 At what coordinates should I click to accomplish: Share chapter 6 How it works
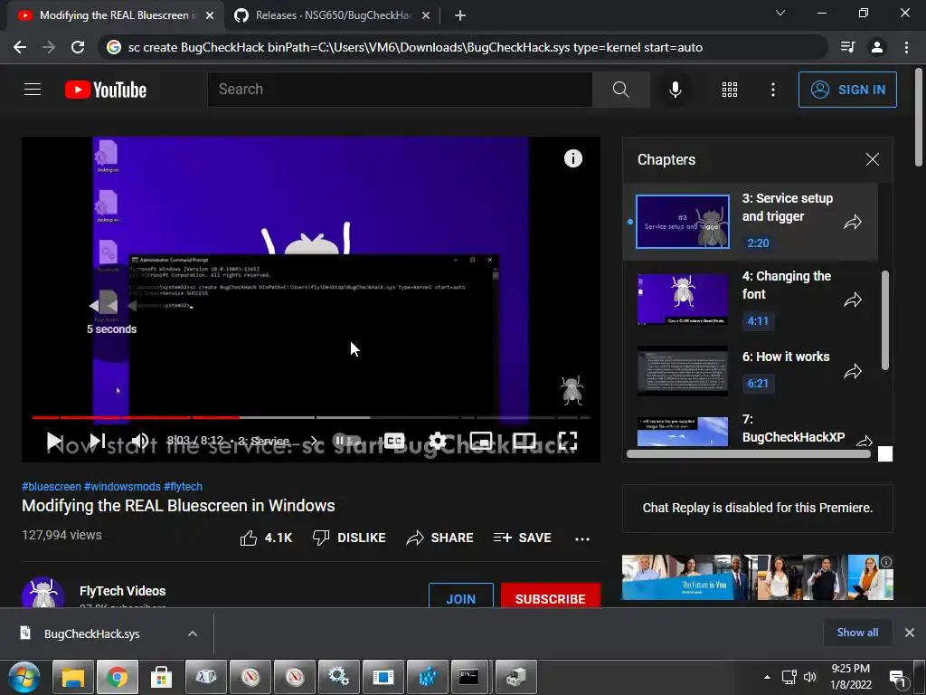pos(852,372)
